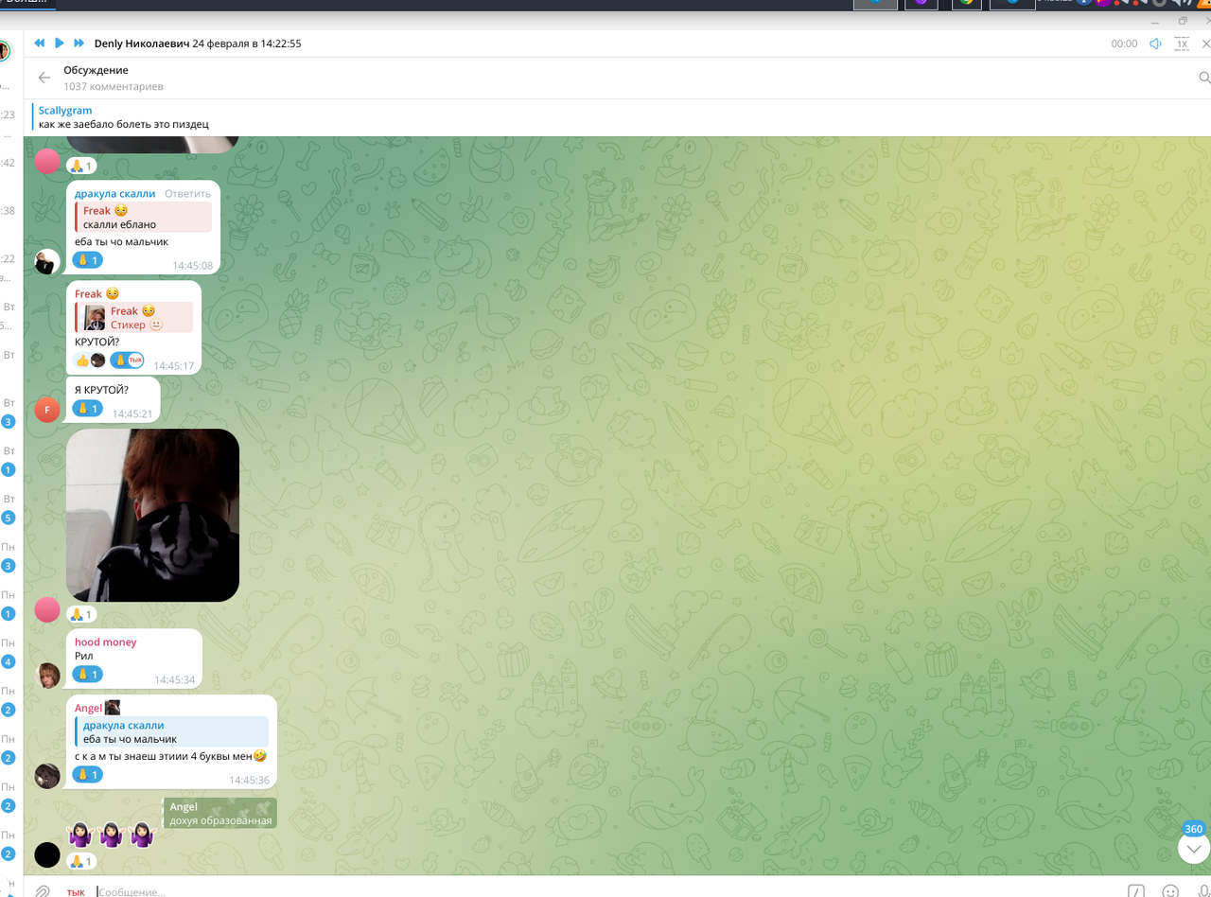Open hood money profile name
Viewport: 1211px width, 897px height.
[106, 642]
